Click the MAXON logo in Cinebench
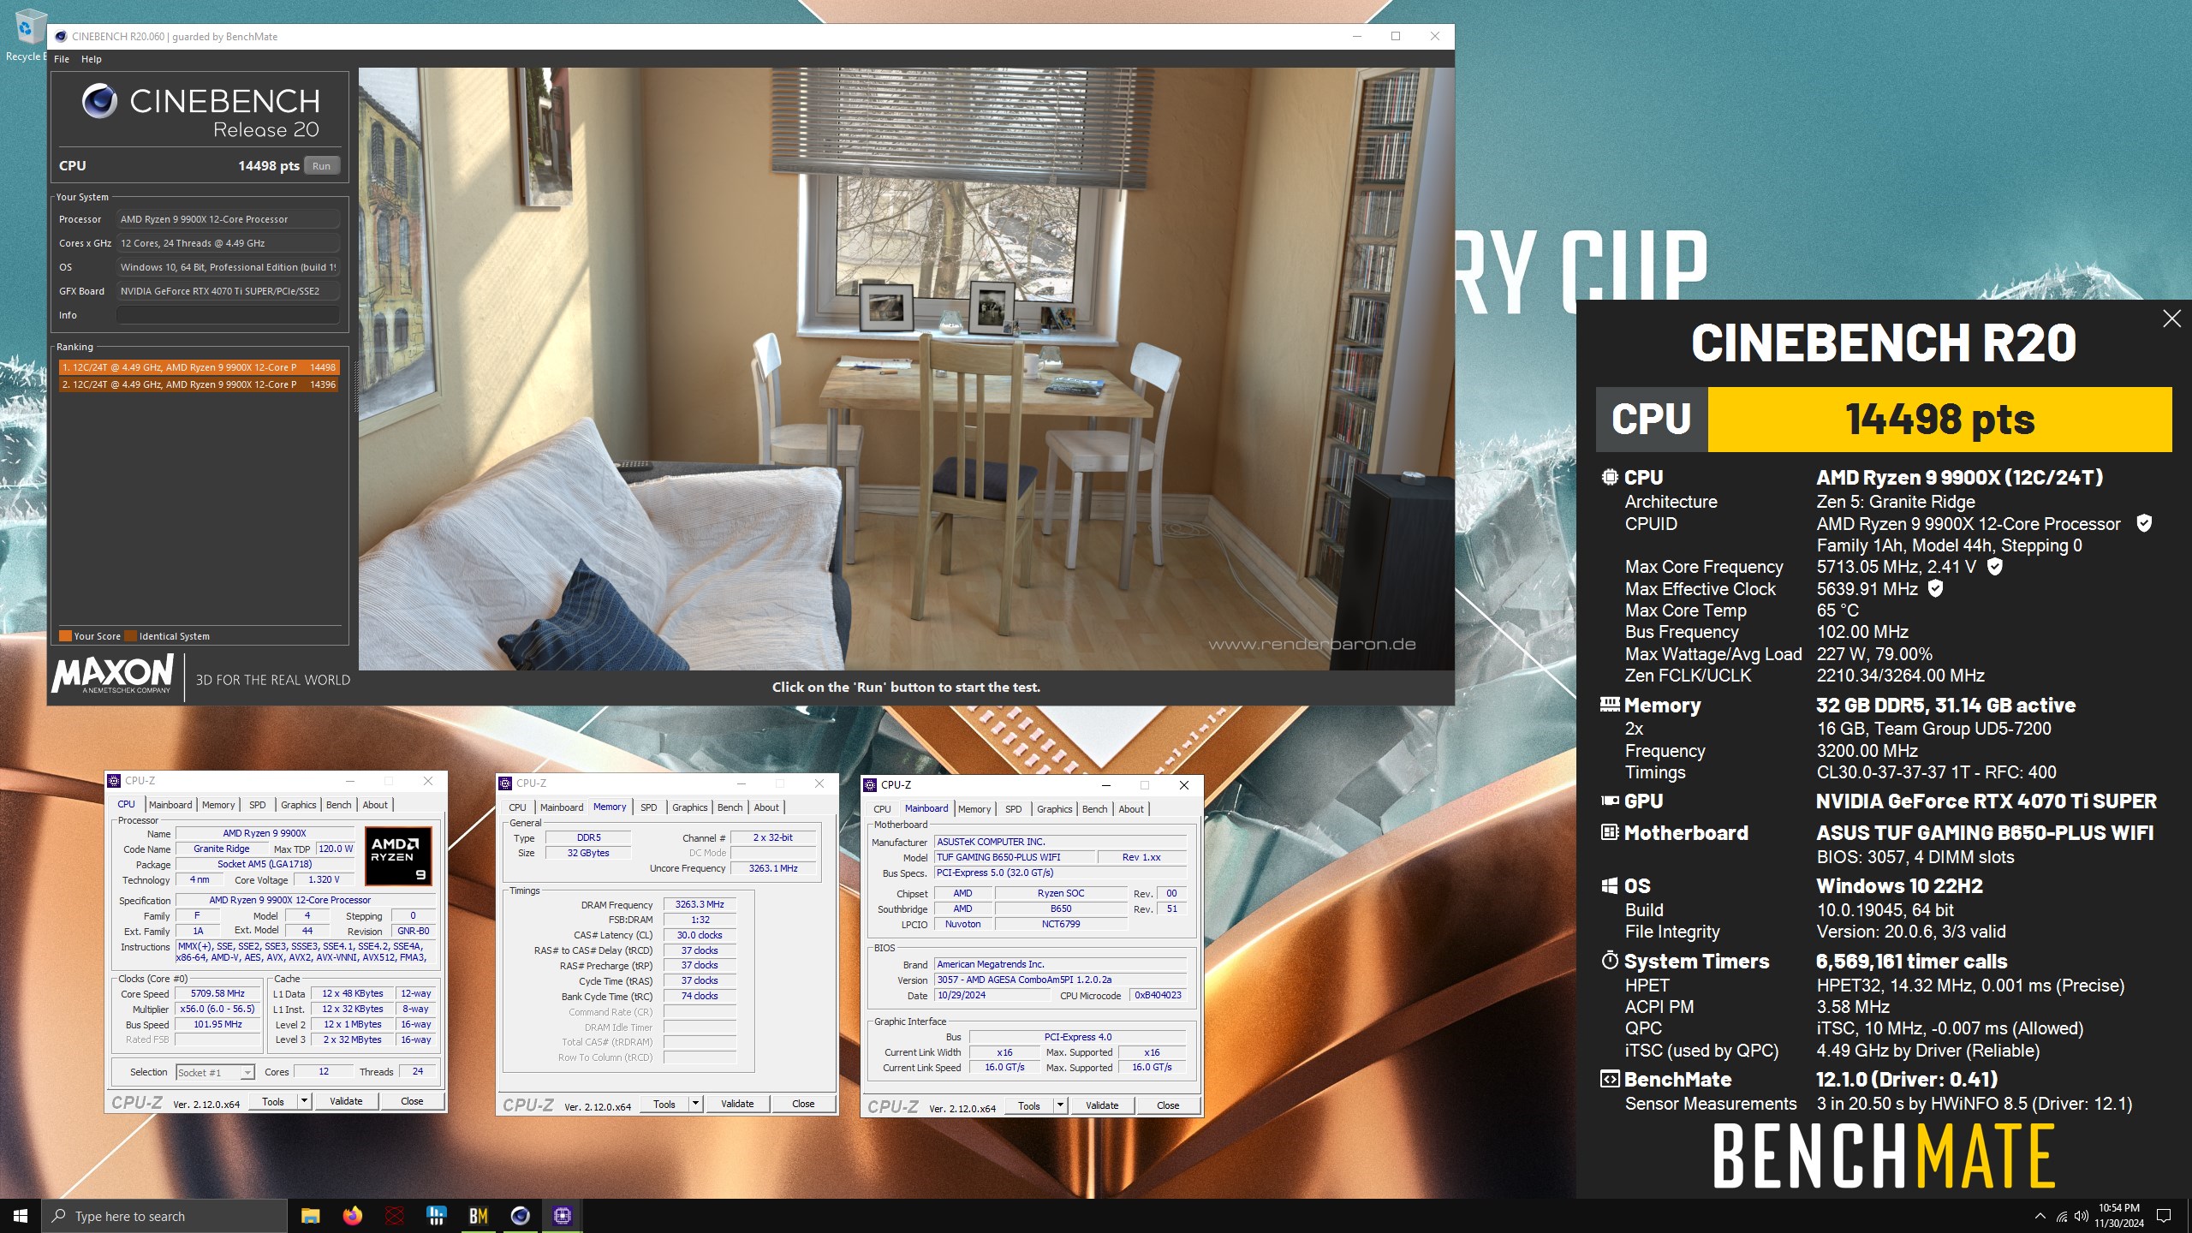Viewport: 2192px width, 1233px height. pyautogui.click(x=113, y=675)
